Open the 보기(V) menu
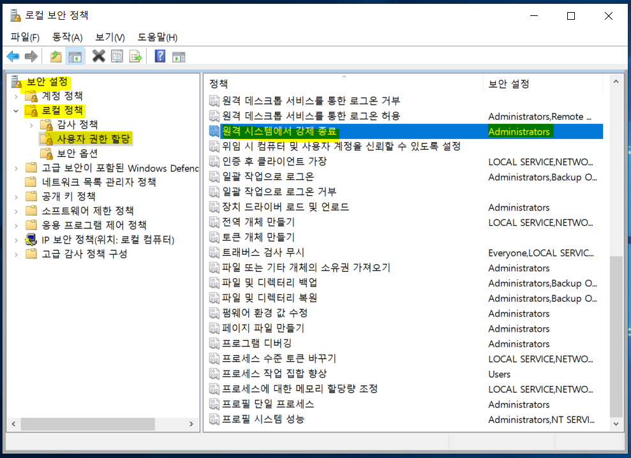The image size is (631, 458). [x=110, y=38]
